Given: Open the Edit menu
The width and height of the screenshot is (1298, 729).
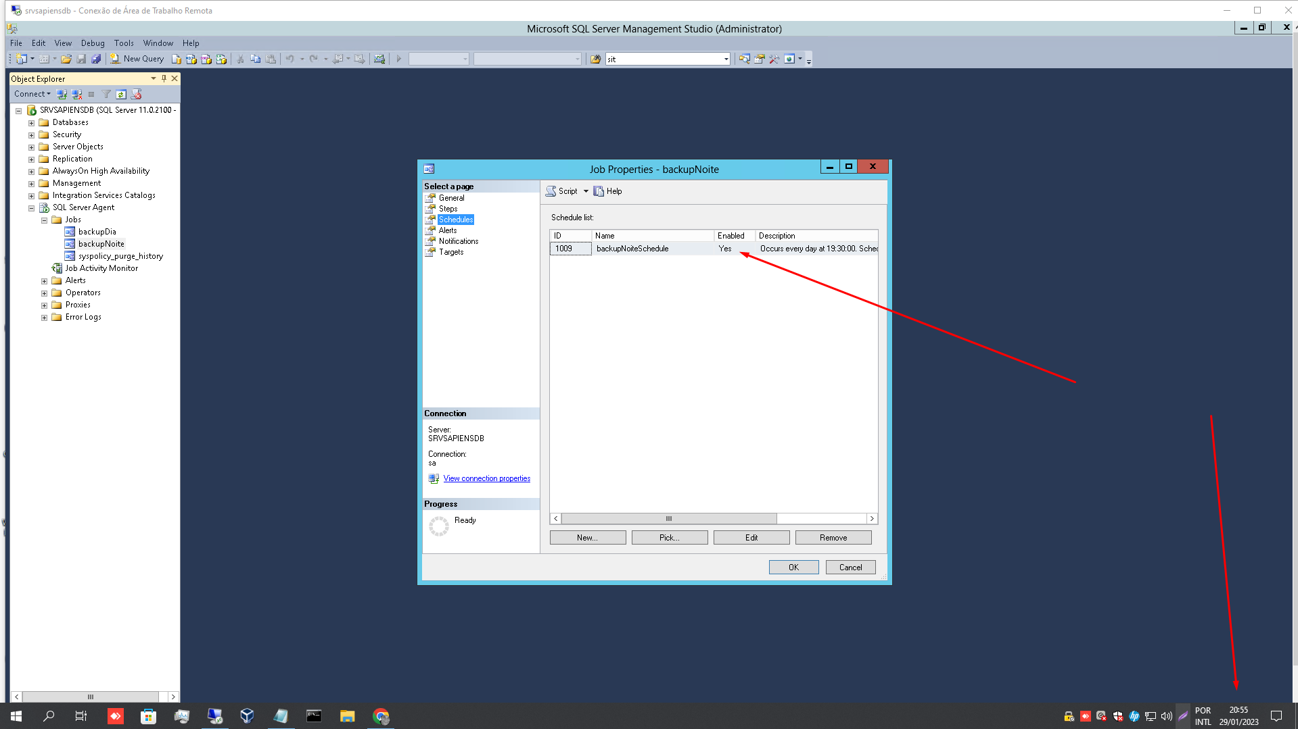Looking at the screenshot, I should pyautogui.click(x=39, y=43).
